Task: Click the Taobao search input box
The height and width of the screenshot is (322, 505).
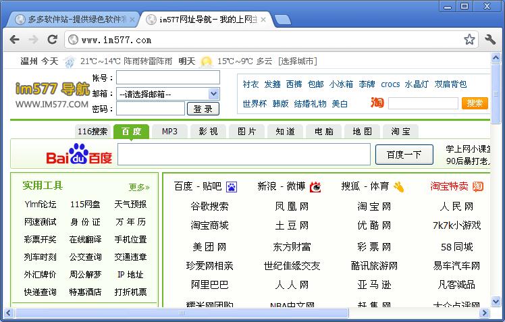Action: [423, 103]
